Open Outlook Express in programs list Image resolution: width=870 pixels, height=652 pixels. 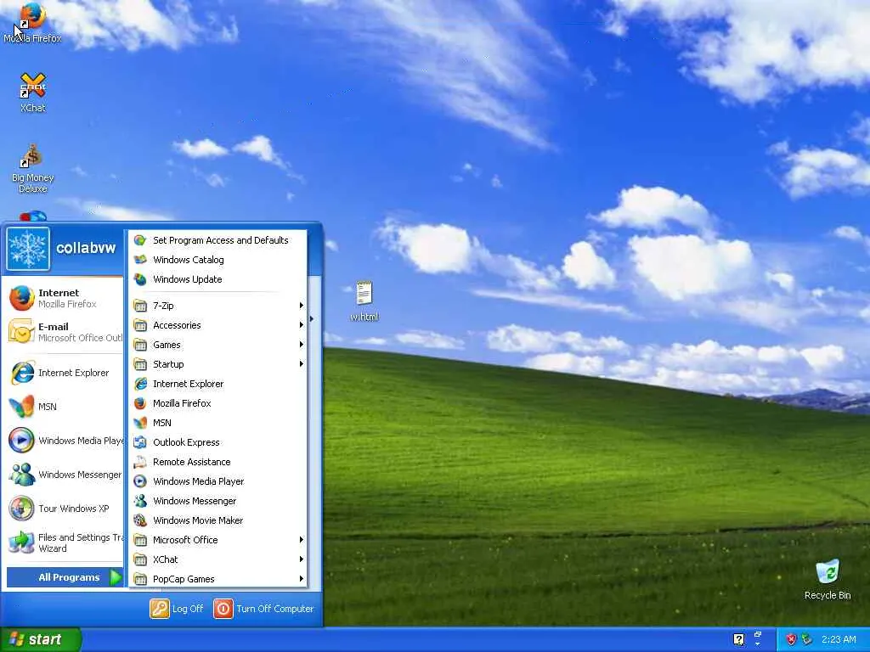(218, 441)
